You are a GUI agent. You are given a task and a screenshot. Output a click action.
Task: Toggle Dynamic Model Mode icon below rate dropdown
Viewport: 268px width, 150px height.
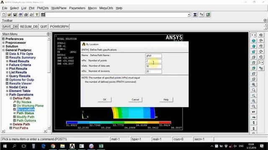click(261, 68)
